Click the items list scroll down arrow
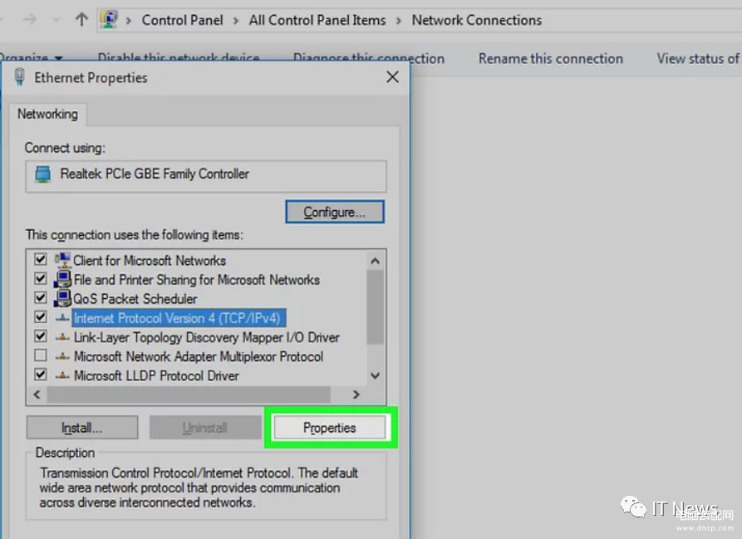The image size is (742, 539). [376, 376]
